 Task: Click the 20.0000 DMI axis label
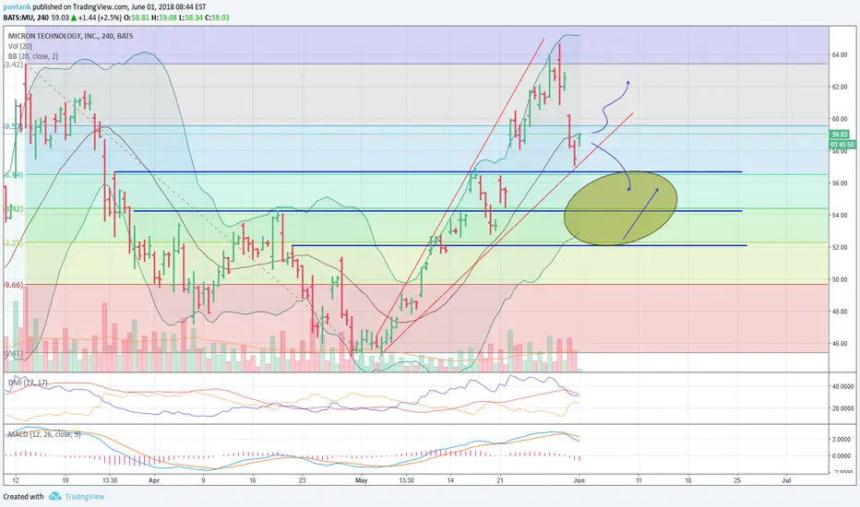[843, 408]
